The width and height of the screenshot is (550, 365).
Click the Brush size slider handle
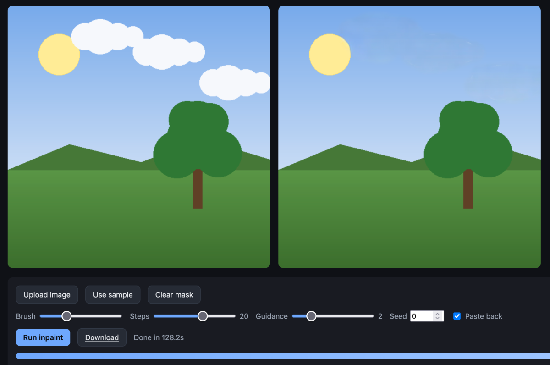66,316
